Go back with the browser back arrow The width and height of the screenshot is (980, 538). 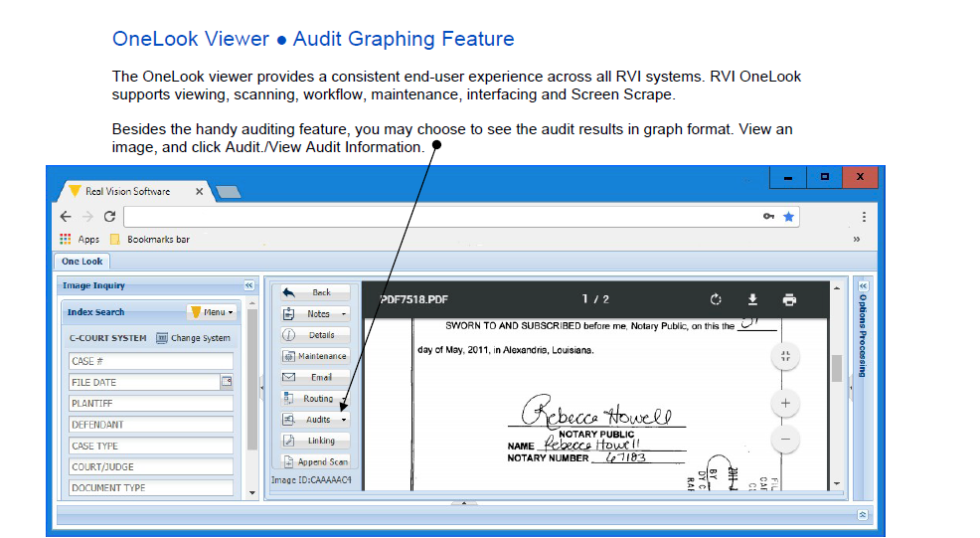66,217
